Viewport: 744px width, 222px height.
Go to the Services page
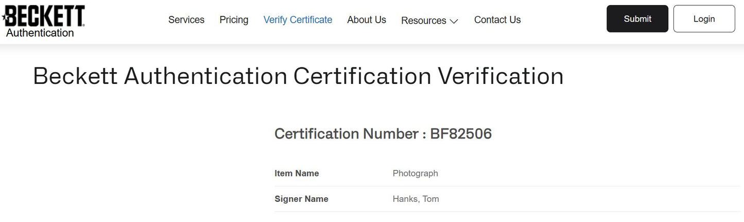[186, 20]
